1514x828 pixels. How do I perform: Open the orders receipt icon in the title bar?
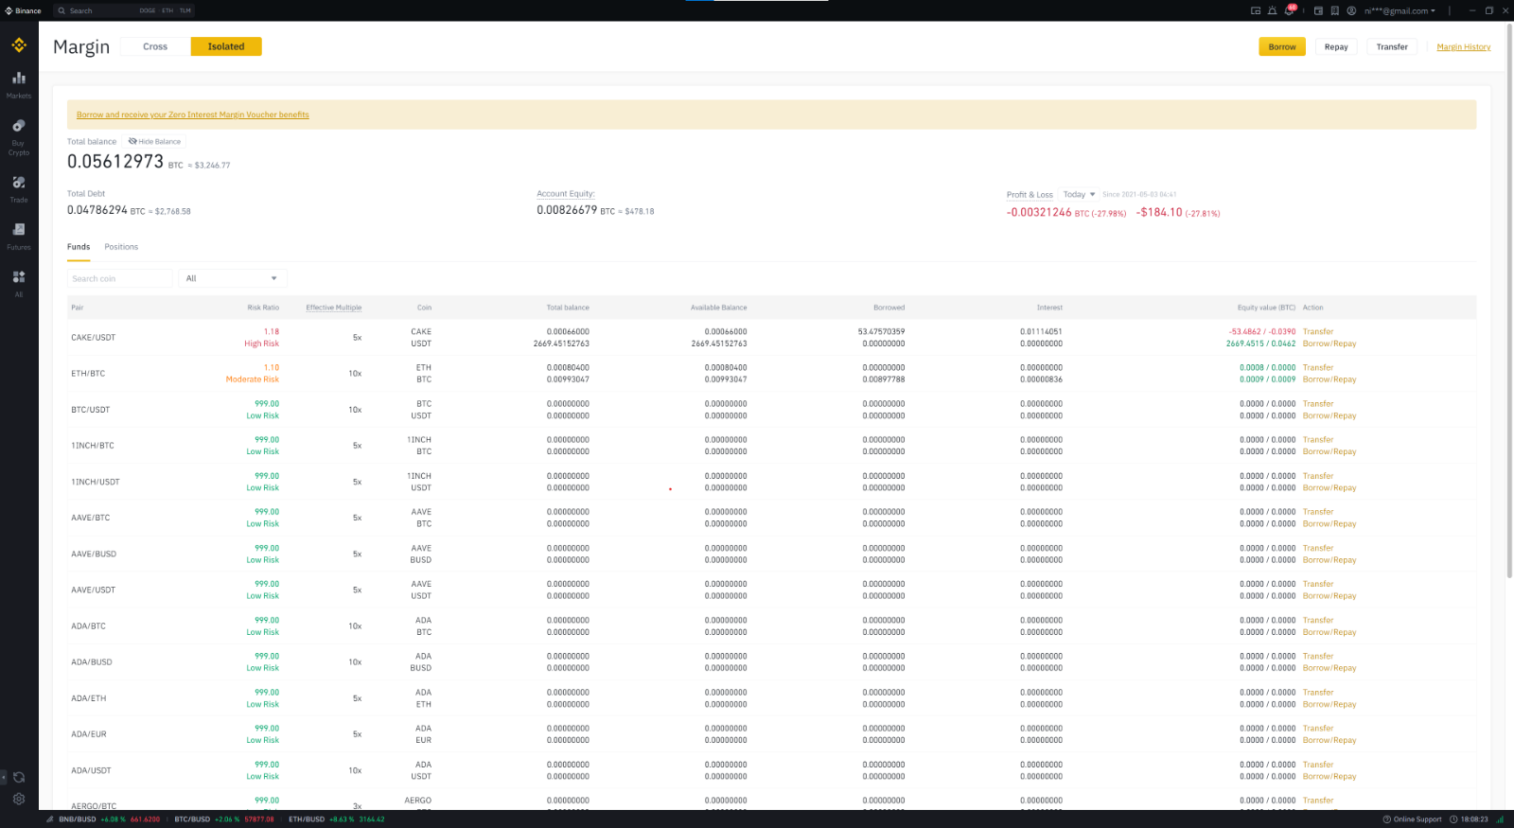[x=1334, y=10]
